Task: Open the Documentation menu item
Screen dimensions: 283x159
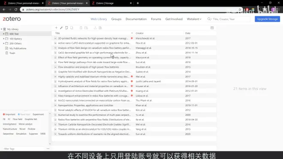Action: (x=136, y=19)
